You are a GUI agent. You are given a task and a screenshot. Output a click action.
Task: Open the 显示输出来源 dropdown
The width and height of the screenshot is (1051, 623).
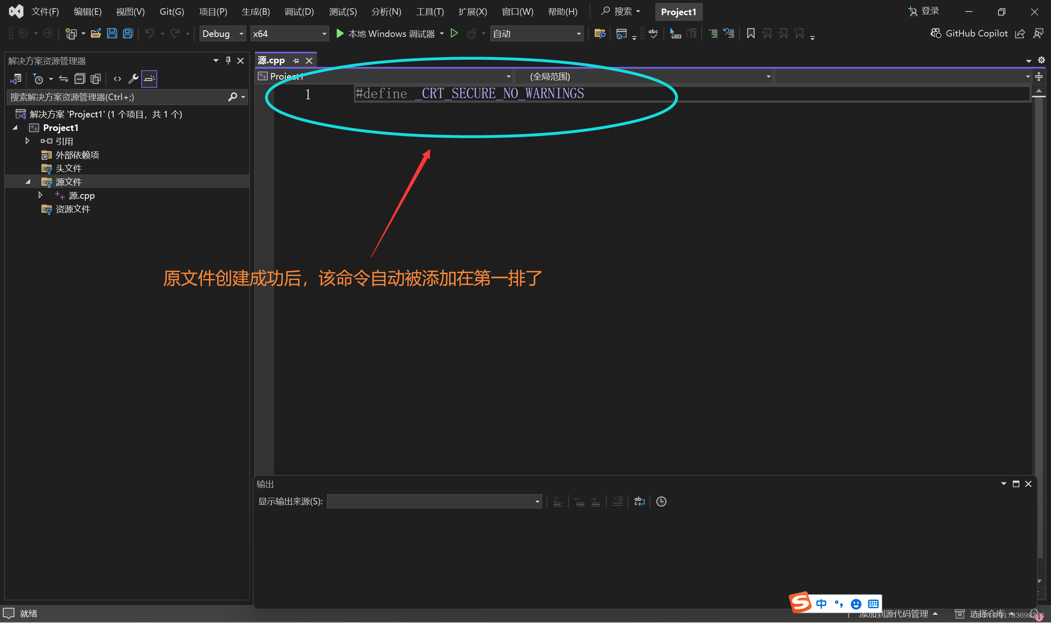coord(434,502)
